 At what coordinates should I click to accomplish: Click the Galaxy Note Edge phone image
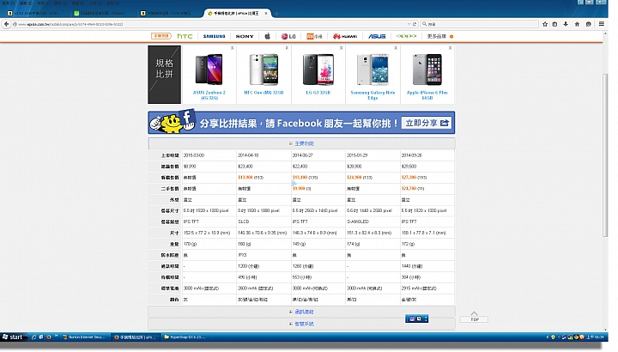tap(373, 70)
